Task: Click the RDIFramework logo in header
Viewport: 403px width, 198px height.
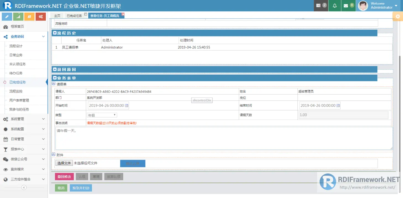Action: coord(7,6)
